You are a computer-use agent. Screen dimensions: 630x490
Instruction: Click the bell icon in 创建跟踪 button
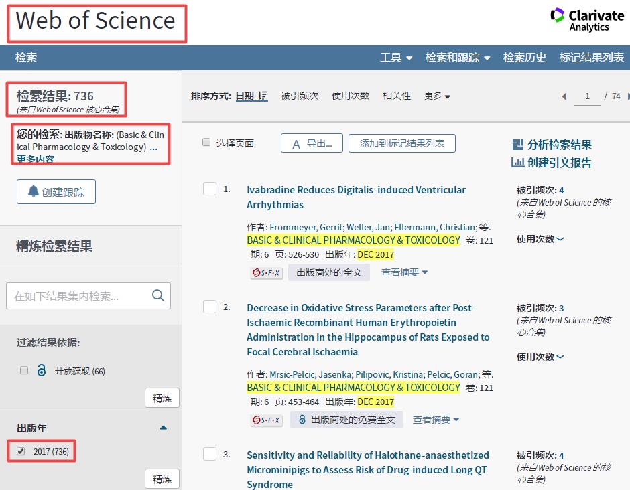(x=33, y=192)
